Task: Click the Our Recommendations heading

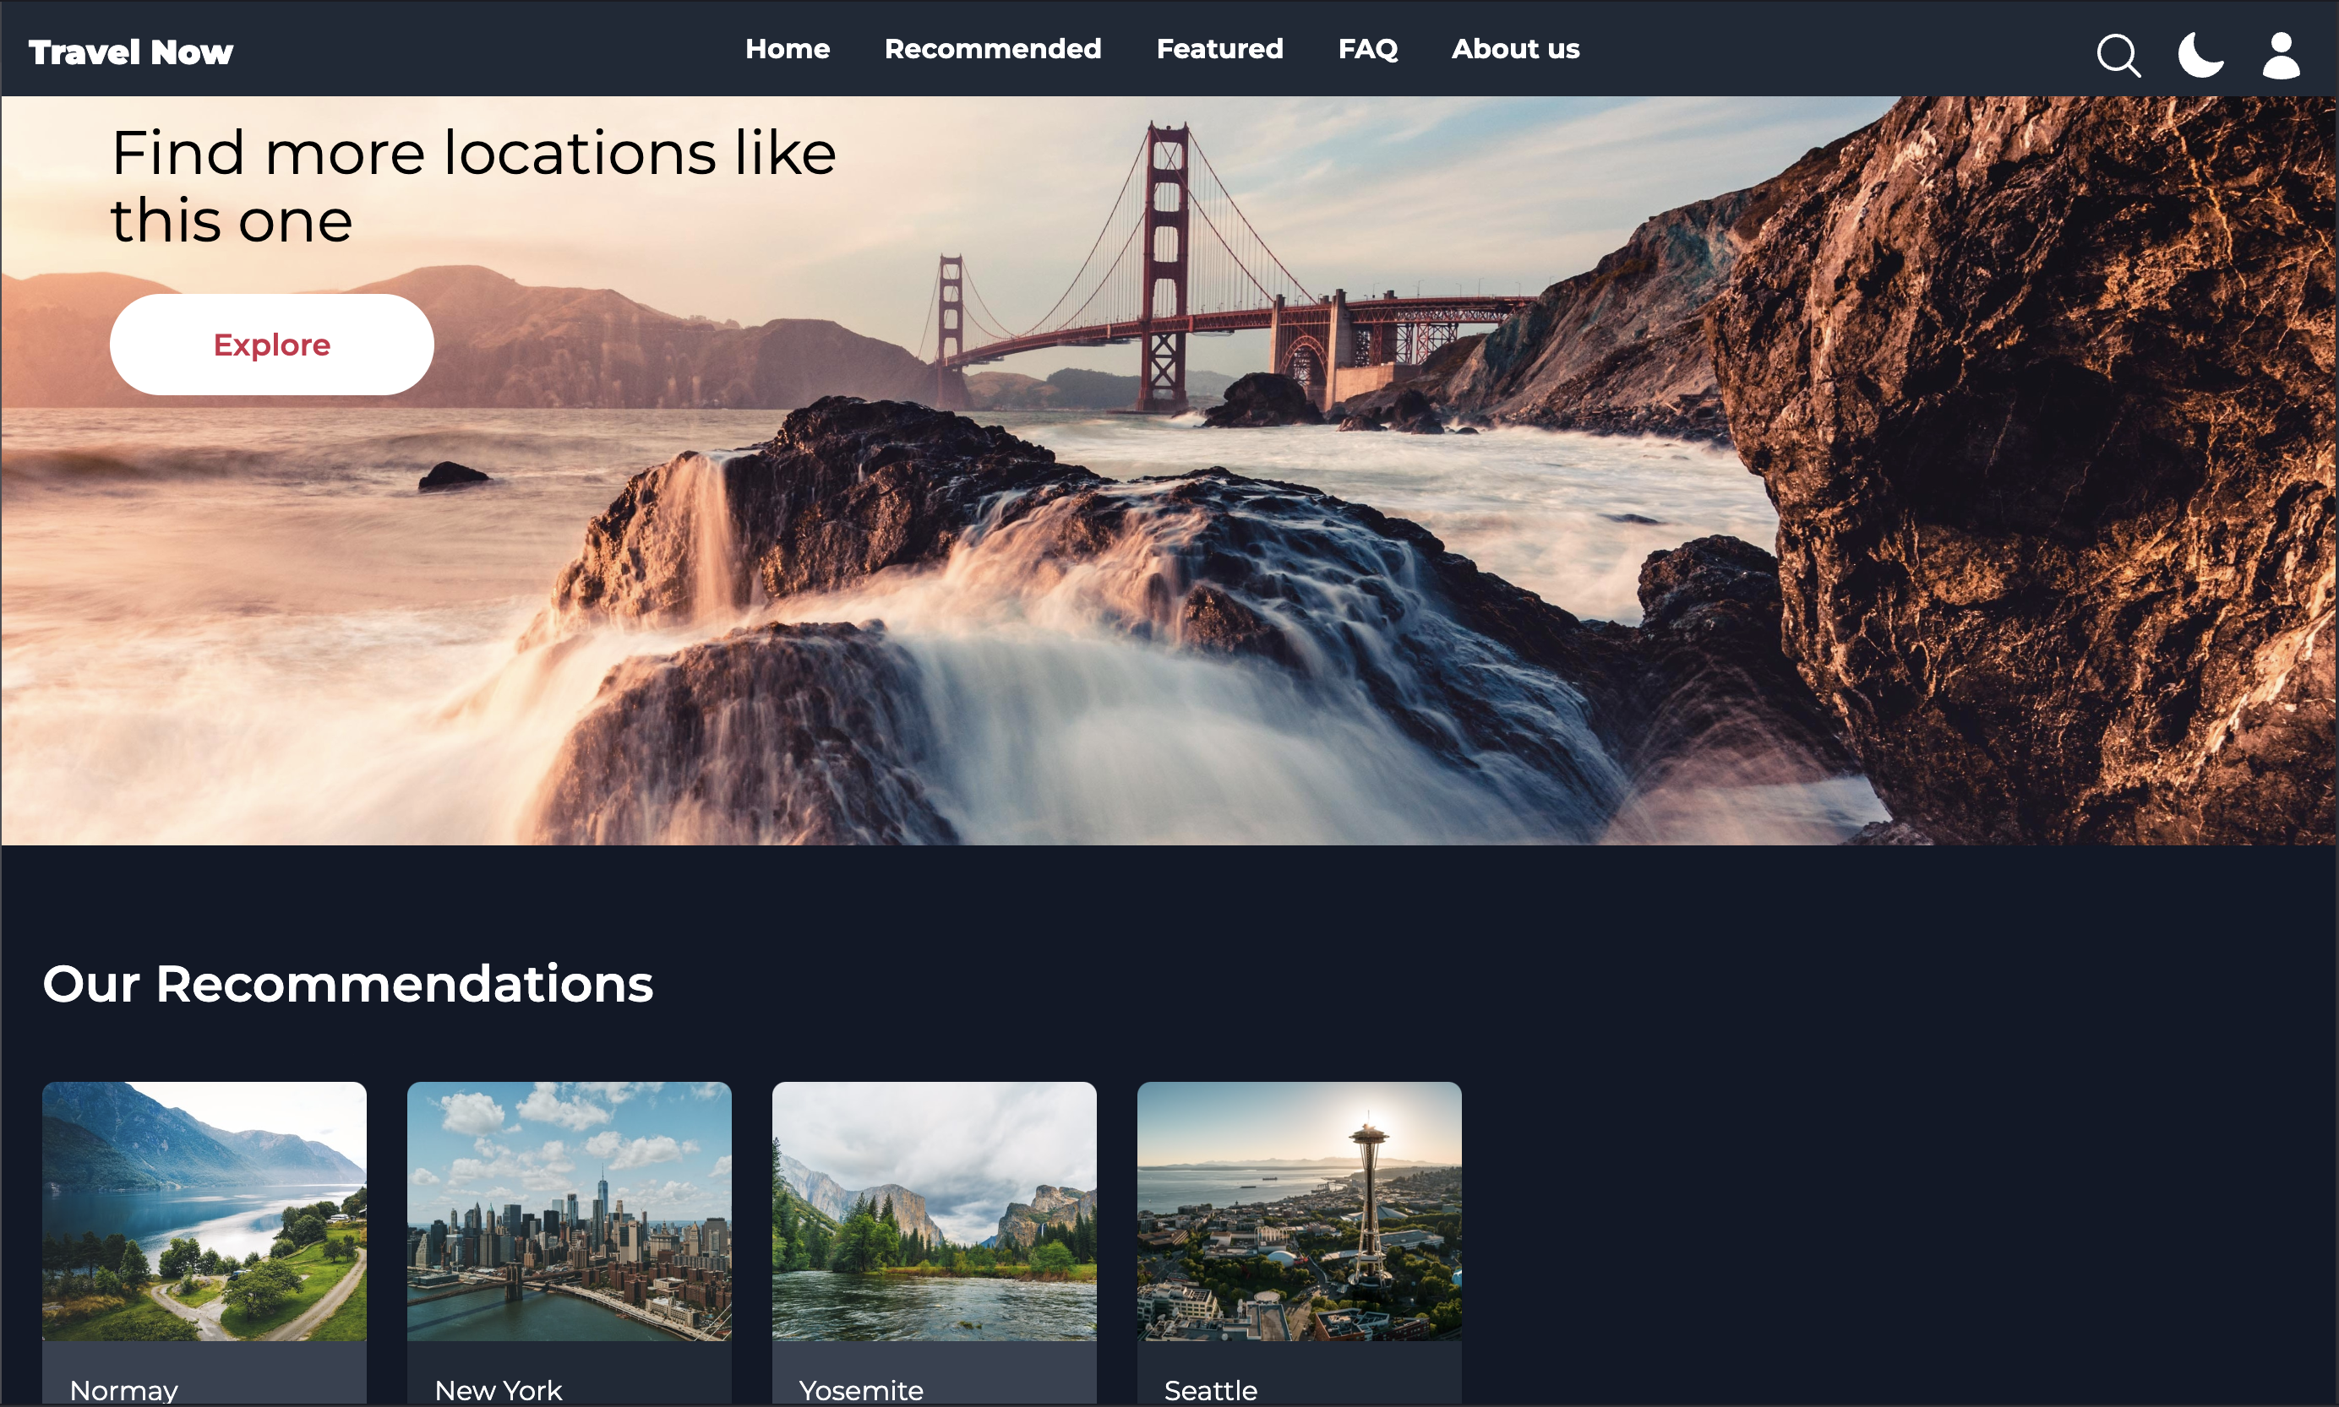Action: [348, 983]
